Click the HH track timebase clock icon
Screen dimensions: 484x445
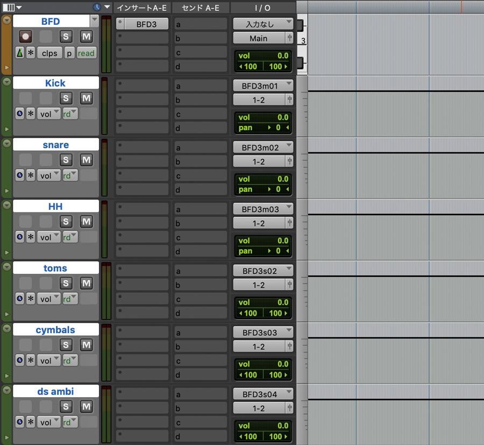[20, 237]
